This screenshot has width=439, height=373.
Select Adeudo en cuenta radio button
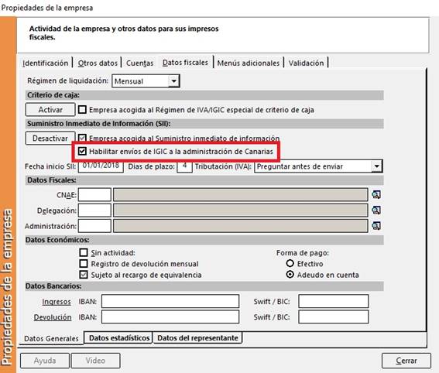tap(290, 275)
